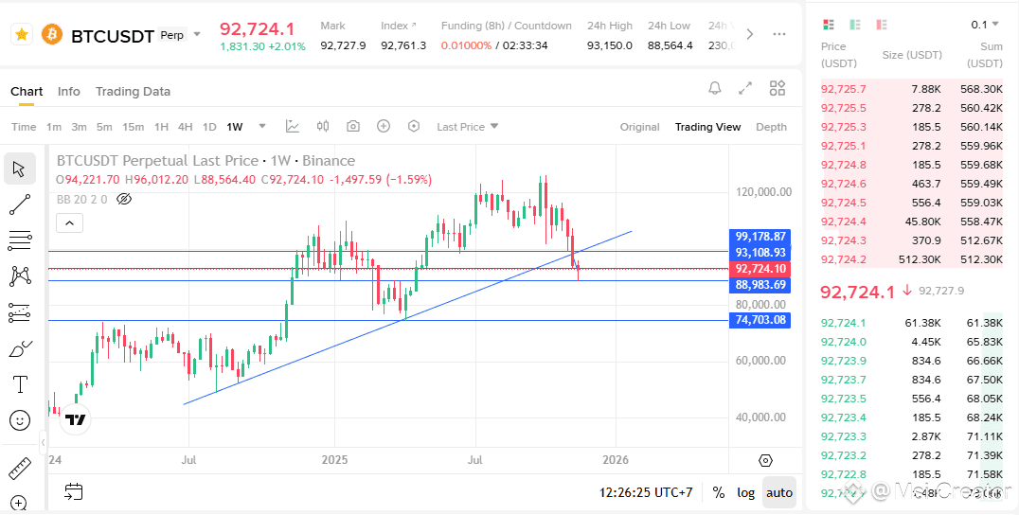Screen dimensions: 1019x515
Task: Click the 88,983.69 horizontal line price label
Action: tap(760, 285)
